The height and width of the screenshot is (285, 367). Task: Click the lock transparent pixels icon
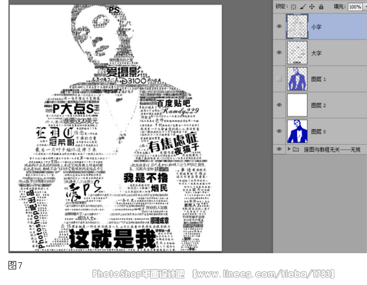(x=293, y=7)
